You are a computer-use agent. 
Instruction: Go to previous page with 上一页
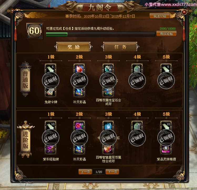[85, 172]
